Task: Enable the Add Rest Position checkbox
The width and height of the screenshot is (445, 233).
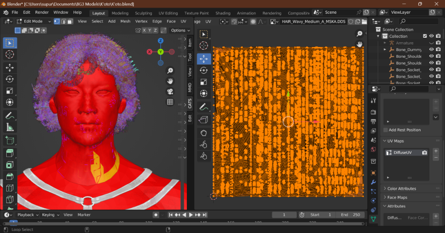Action: pos(385,130)
